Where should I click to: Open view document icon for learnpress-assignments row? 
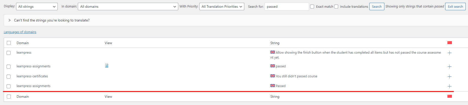(107, 66)
